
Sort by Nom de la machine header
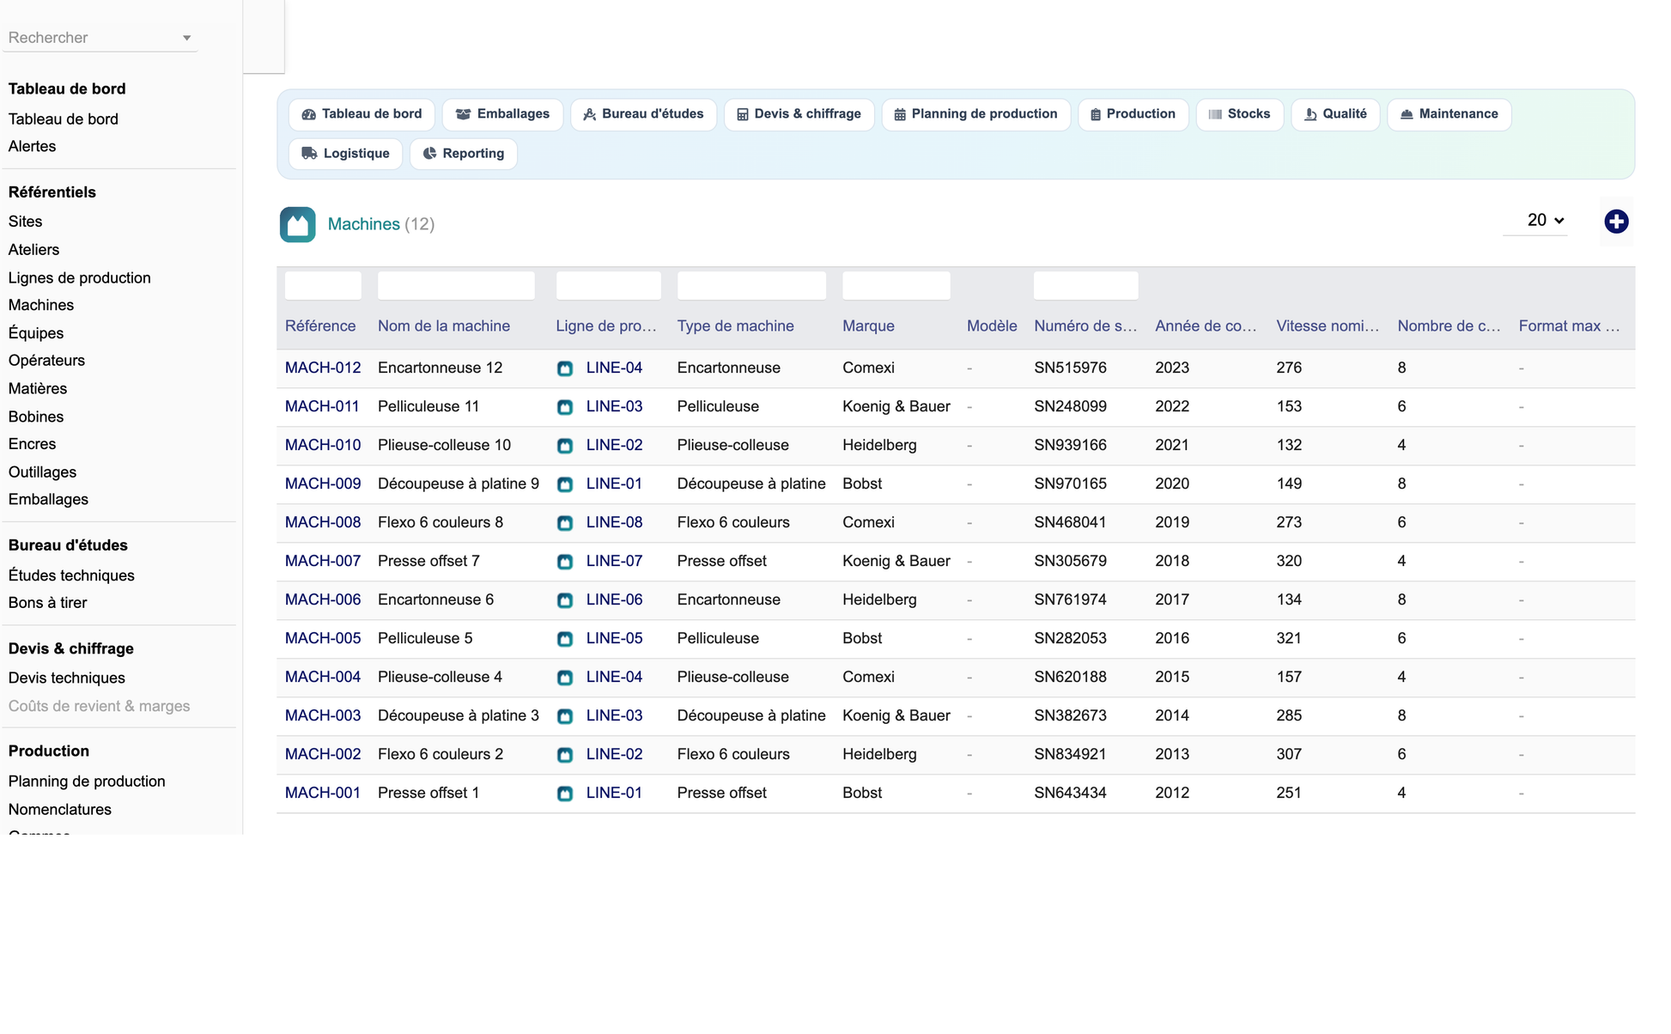[x=444, y=326]
